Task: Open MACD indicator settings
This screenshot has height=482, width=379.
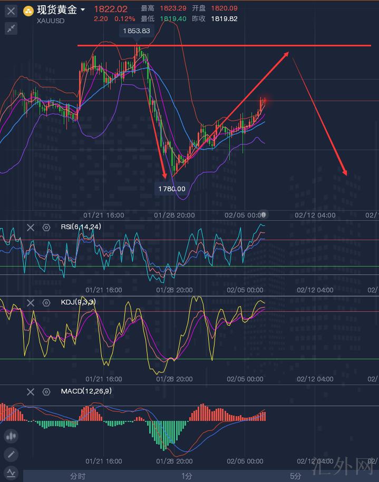Action: [x=46, y=391]
